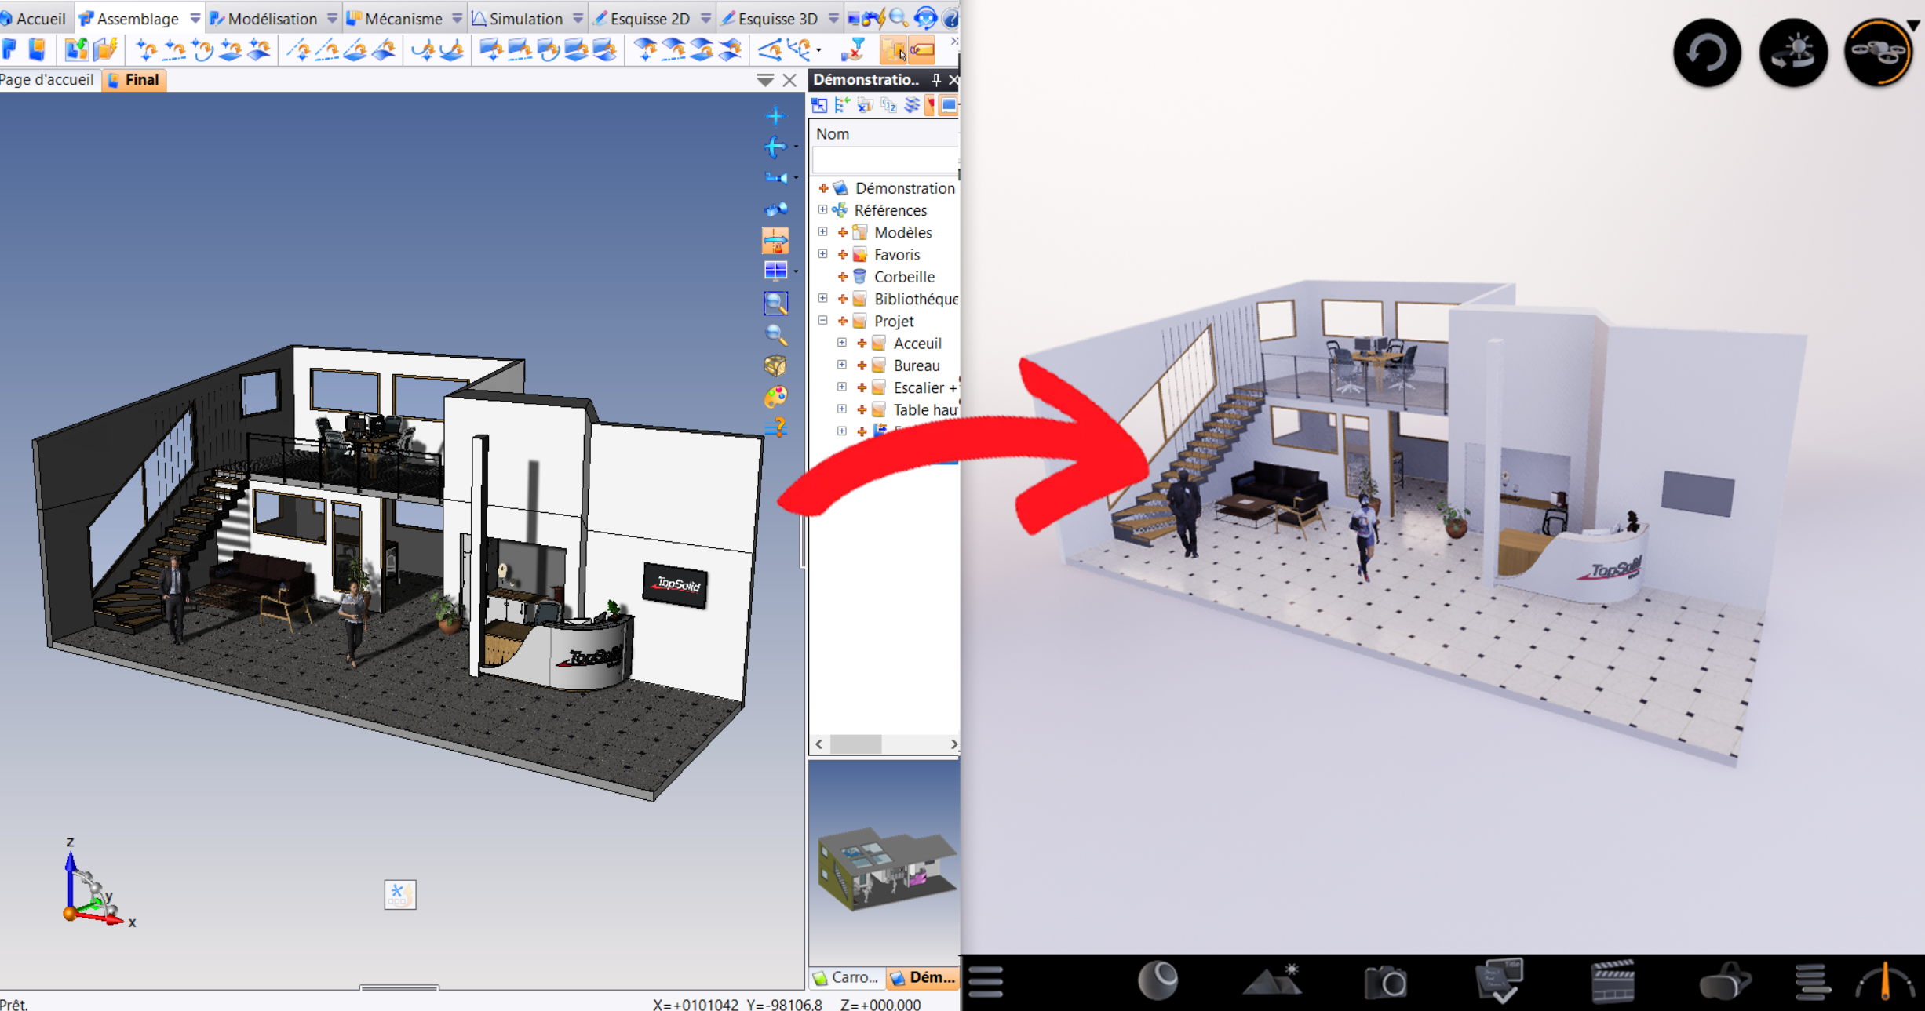Expand the Modèles folder node
This screenshot has height=1011, width=1925.
pos(822,231)
